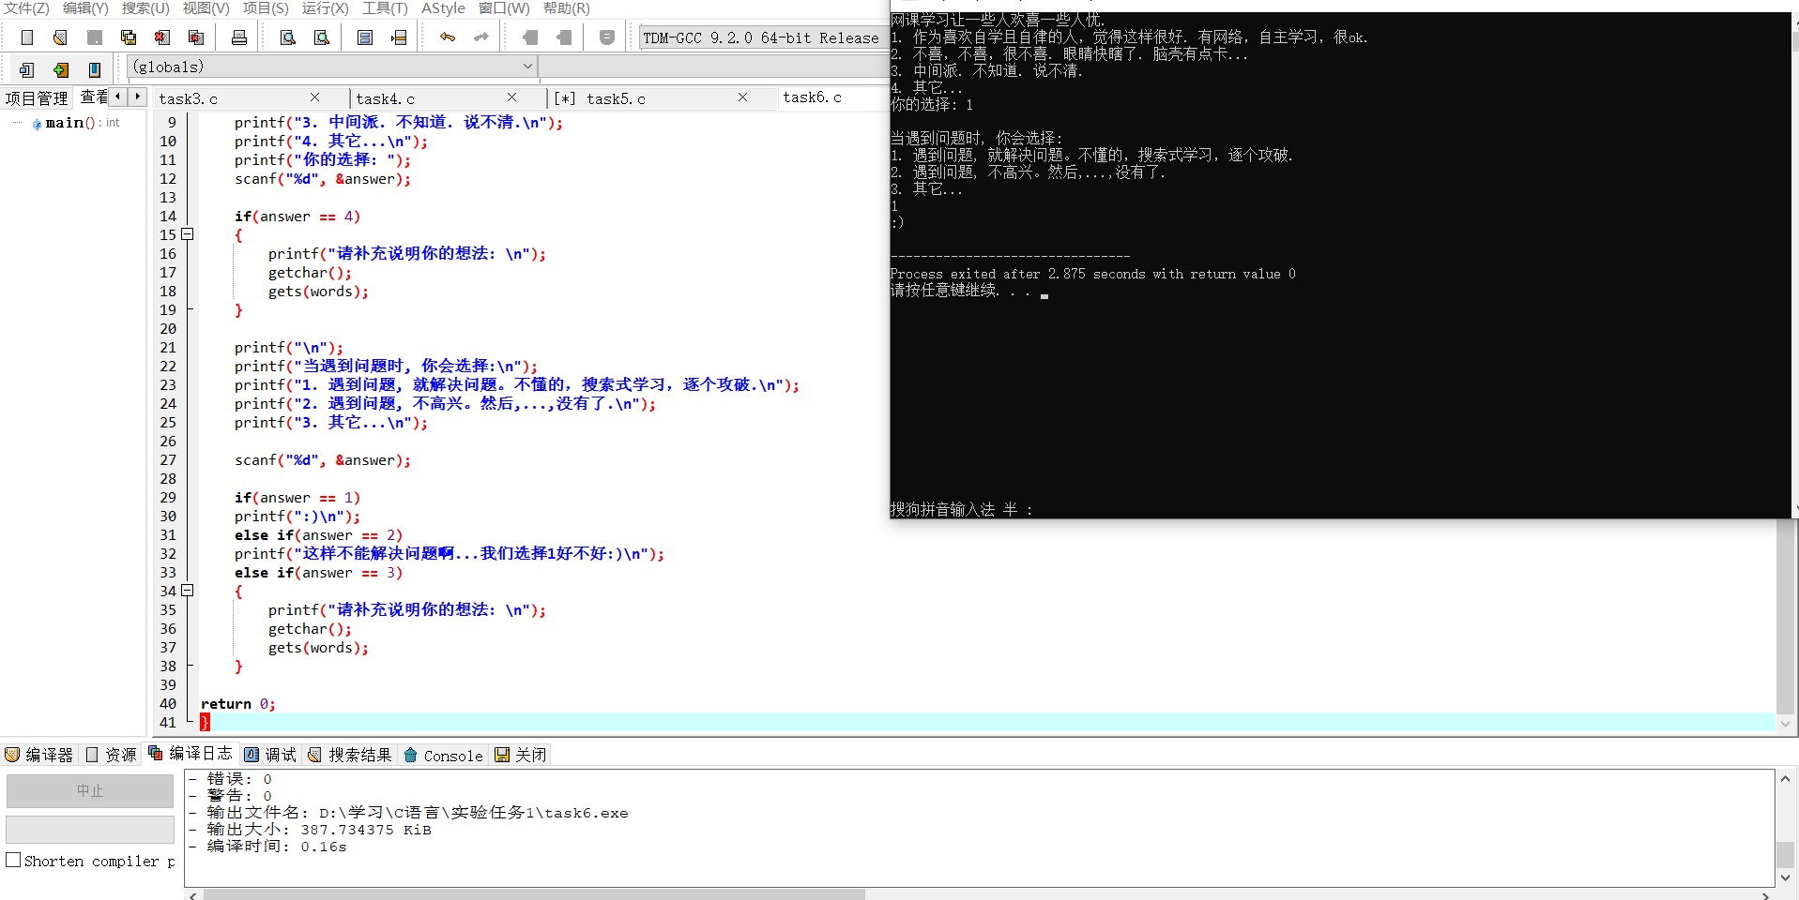Click the New Project icon in second toolbar

[x=26, y=69]
